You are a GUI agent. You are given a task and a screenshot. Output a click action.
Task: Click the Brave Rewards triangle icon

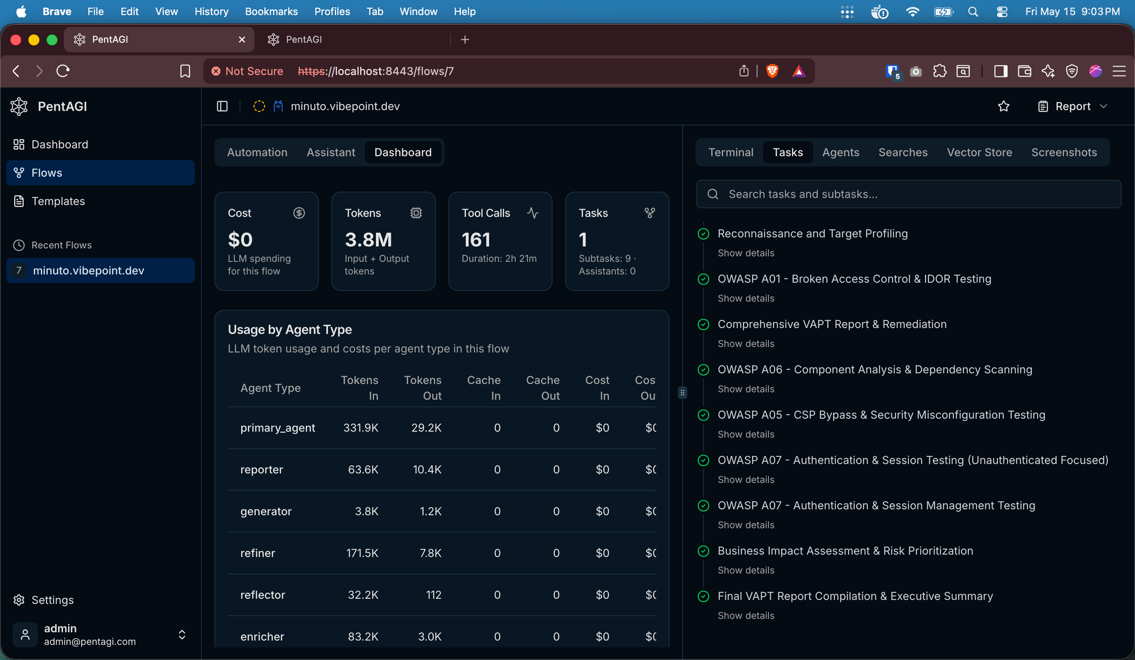[799, 71]
